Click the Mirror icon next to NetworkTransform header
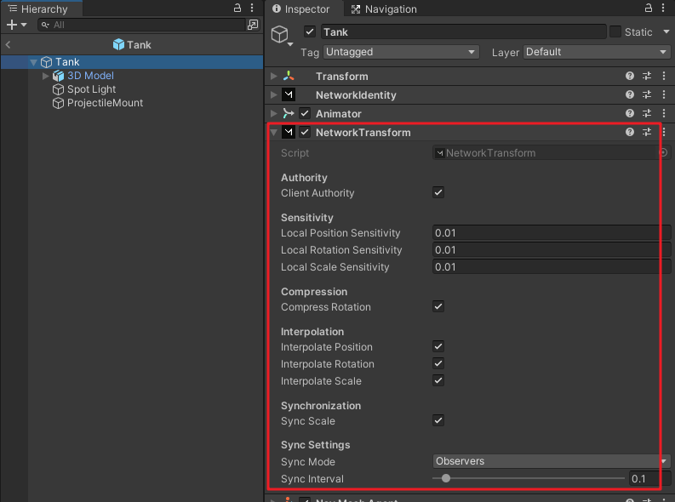 pos(289,132)
